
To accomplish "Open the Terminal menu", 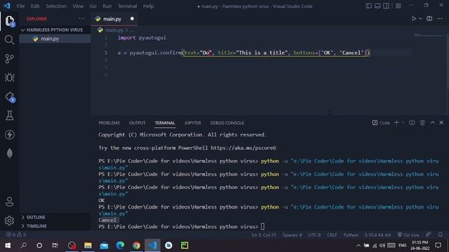I will (127, 6).
